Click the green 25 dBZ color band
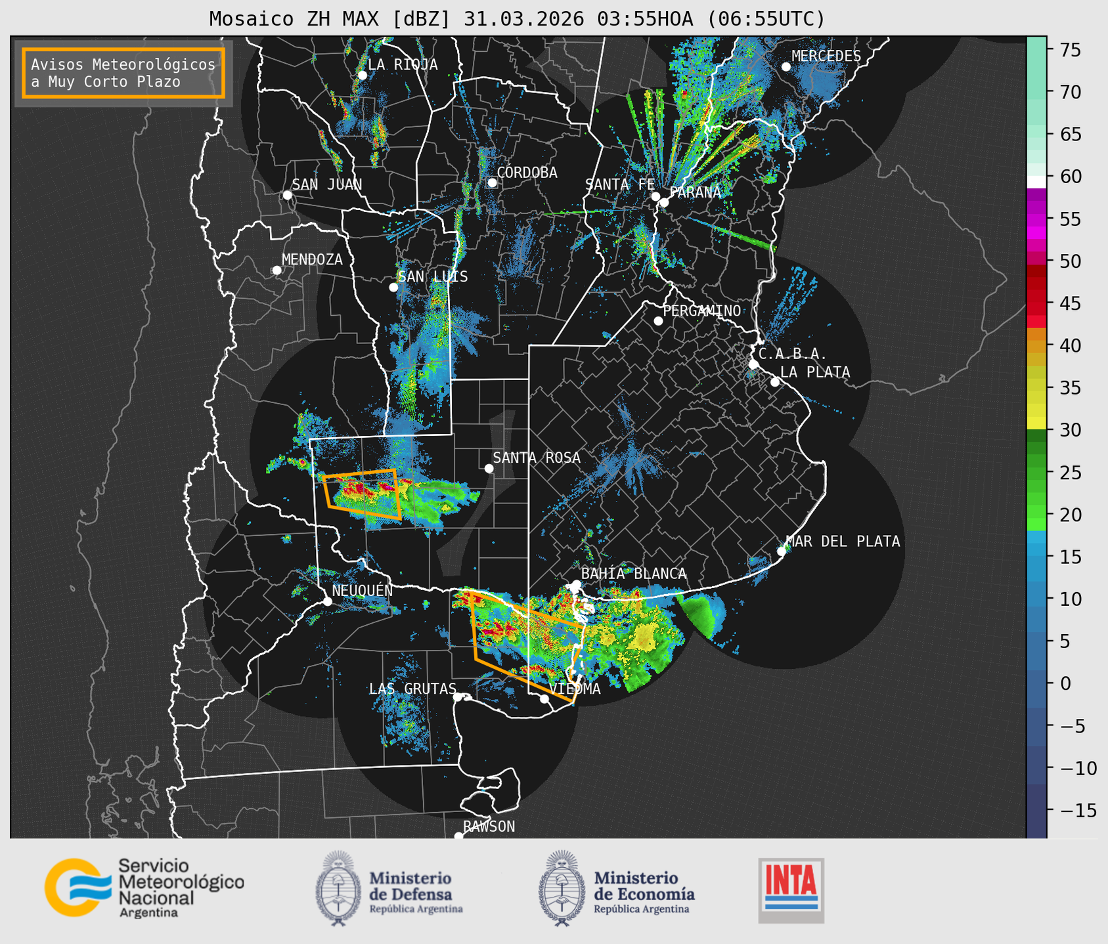Screen dimensions: 1108x944 coord(1036,472)
